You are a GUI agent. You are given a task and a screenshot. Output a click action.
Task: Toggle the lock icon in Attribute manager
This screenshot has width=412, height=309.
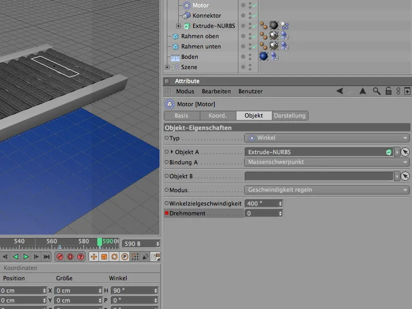coord(388,91)
